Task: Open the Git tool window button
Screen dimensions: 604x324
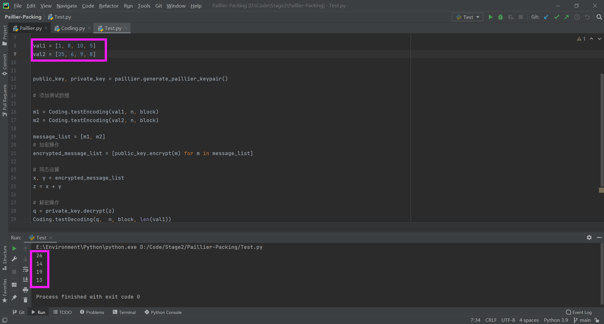Action: (19, 312)
